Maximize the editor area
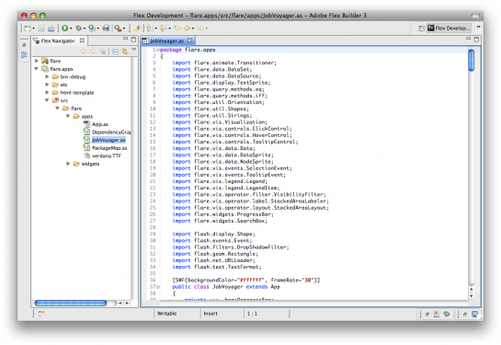The image size is (501, 345). pos(476,40)
